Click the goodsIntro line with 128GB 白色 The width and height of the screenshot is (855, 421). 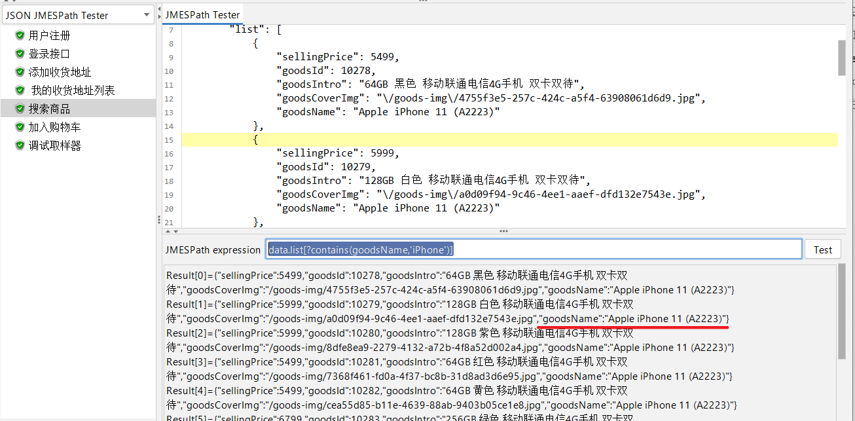pos(433,181)
